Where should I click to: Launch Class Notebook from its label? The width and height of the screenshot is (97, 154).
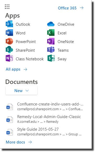point(30,59)
